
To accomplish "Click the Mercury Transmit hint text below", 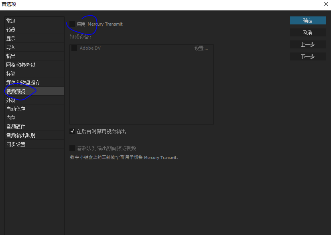I will coord(124,157).
